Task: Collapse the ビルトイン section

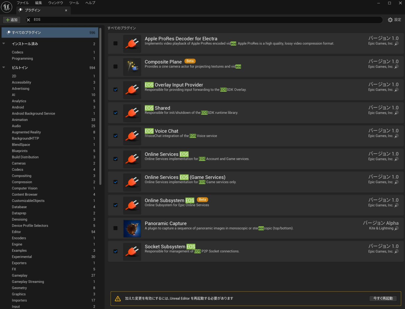Action: [x=3, y=67]
